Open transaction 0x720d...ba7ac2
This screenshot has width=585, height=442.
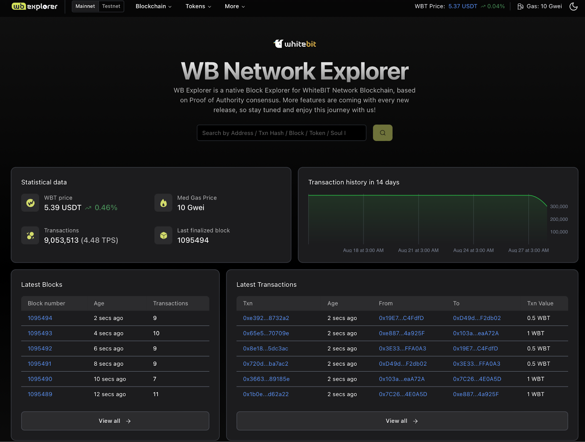(266, 364)
